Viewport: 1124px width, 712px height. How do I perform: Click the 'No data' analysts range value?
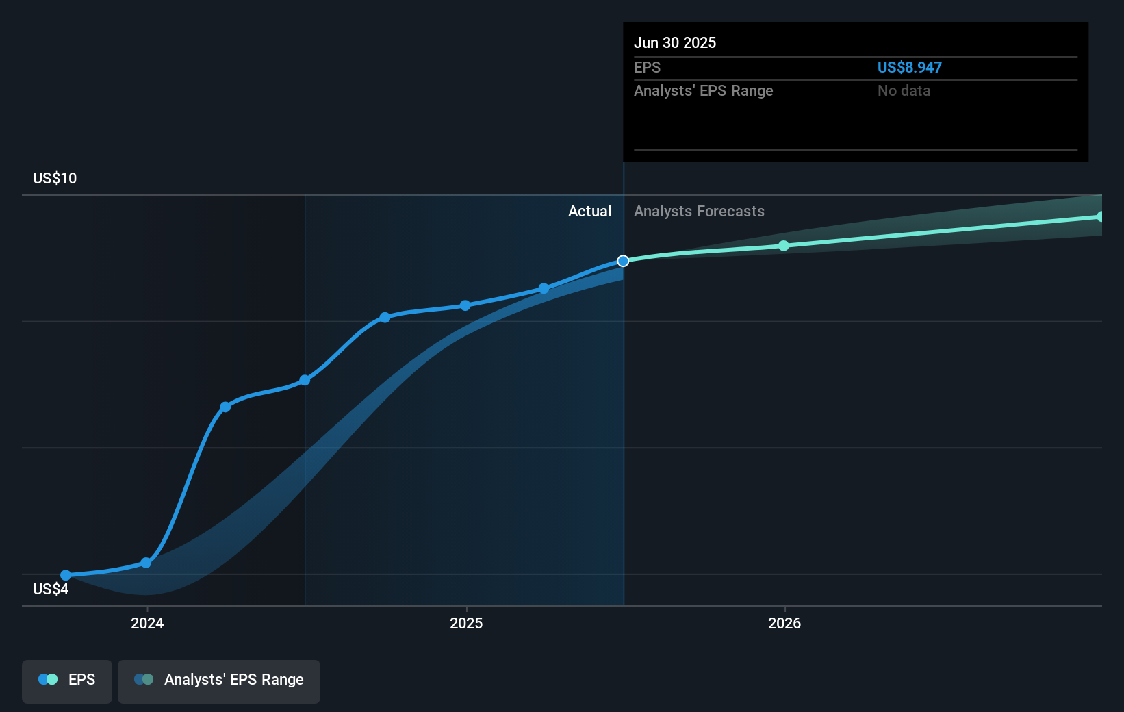click(904, 90)
